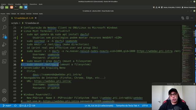Follow the https://webdav.pti.intra/ URL on line 41
The width and height of the screenshot is (196, 110).
pyautogui.click(x=53, y=81)
